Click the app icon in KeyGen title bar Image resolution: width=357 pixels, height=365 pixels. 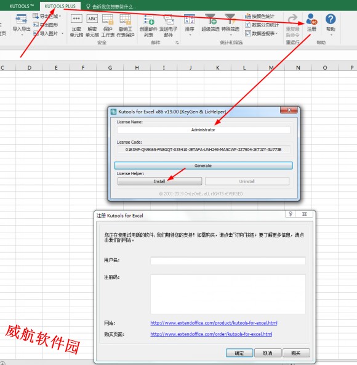(x=113, y=112)
